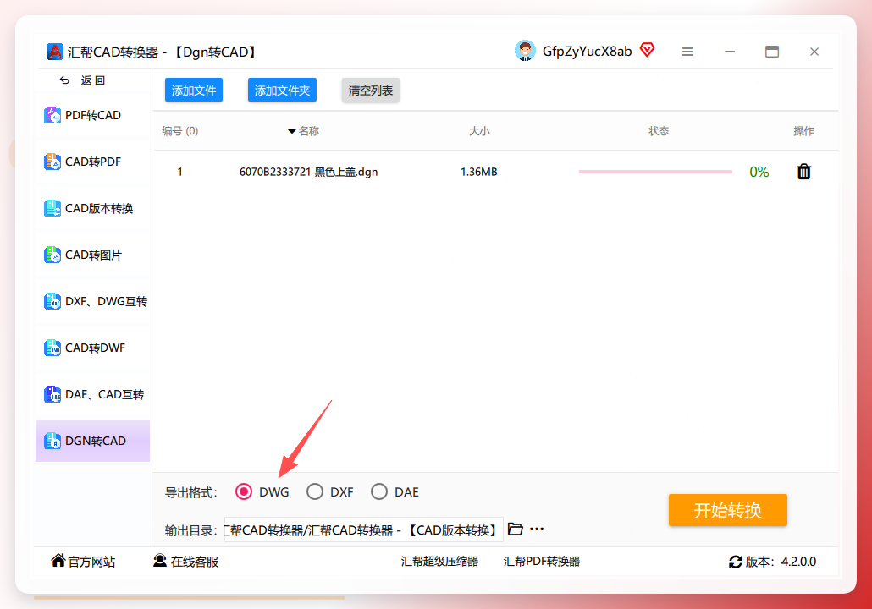Switch to CAD转图片 function
Screen dimensions: 872x609
point(93,255)
